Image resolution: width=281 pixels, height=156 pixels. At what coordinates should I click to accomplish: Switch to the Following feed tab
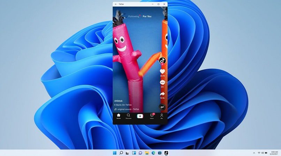pos(134,16)
